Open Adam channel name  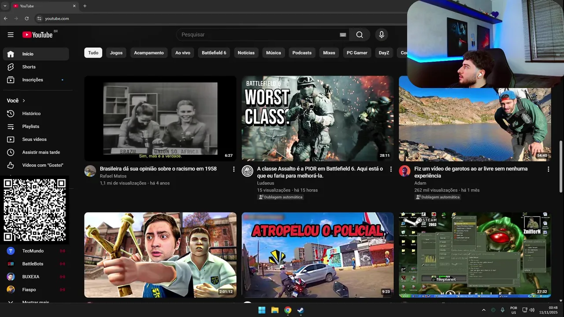tap(420, 183)
